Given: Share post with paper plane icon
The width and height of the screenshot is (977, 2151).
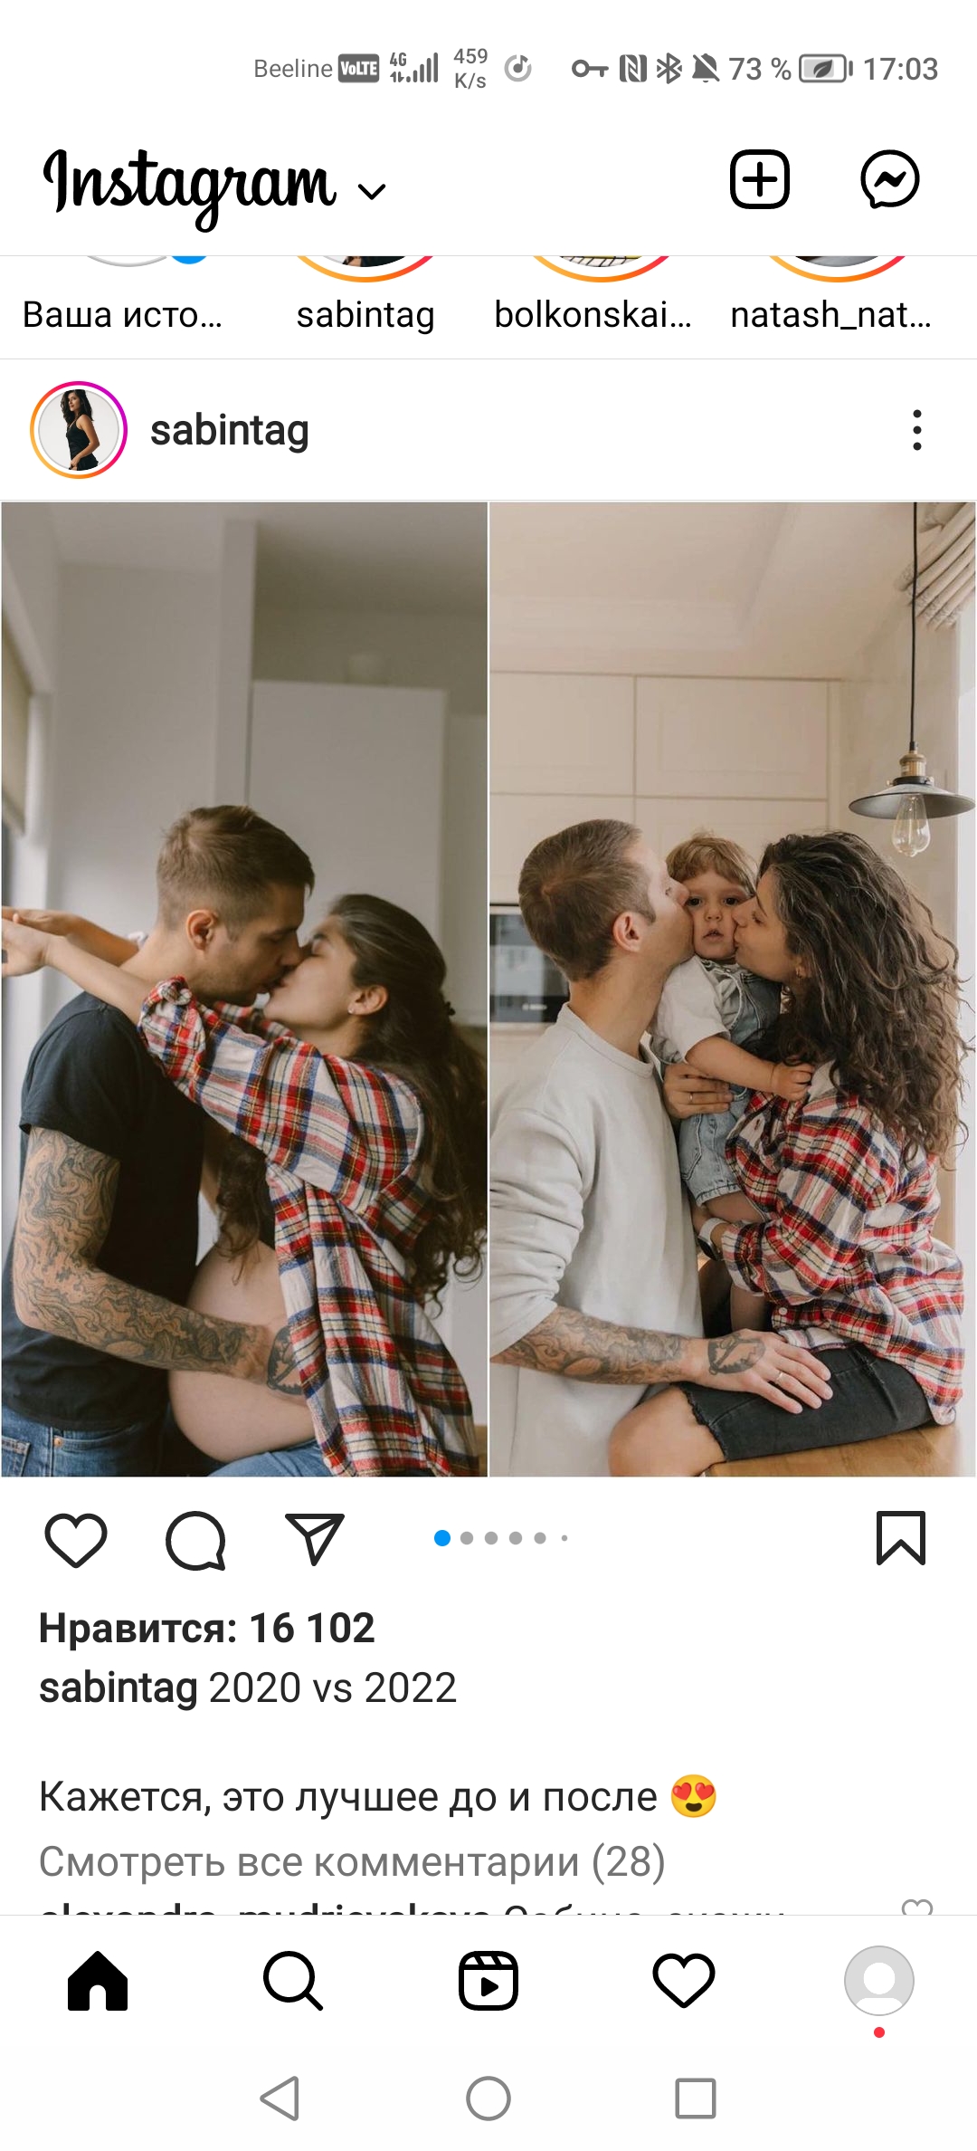Looking at the screenshot, I should tap(315, 1538).
